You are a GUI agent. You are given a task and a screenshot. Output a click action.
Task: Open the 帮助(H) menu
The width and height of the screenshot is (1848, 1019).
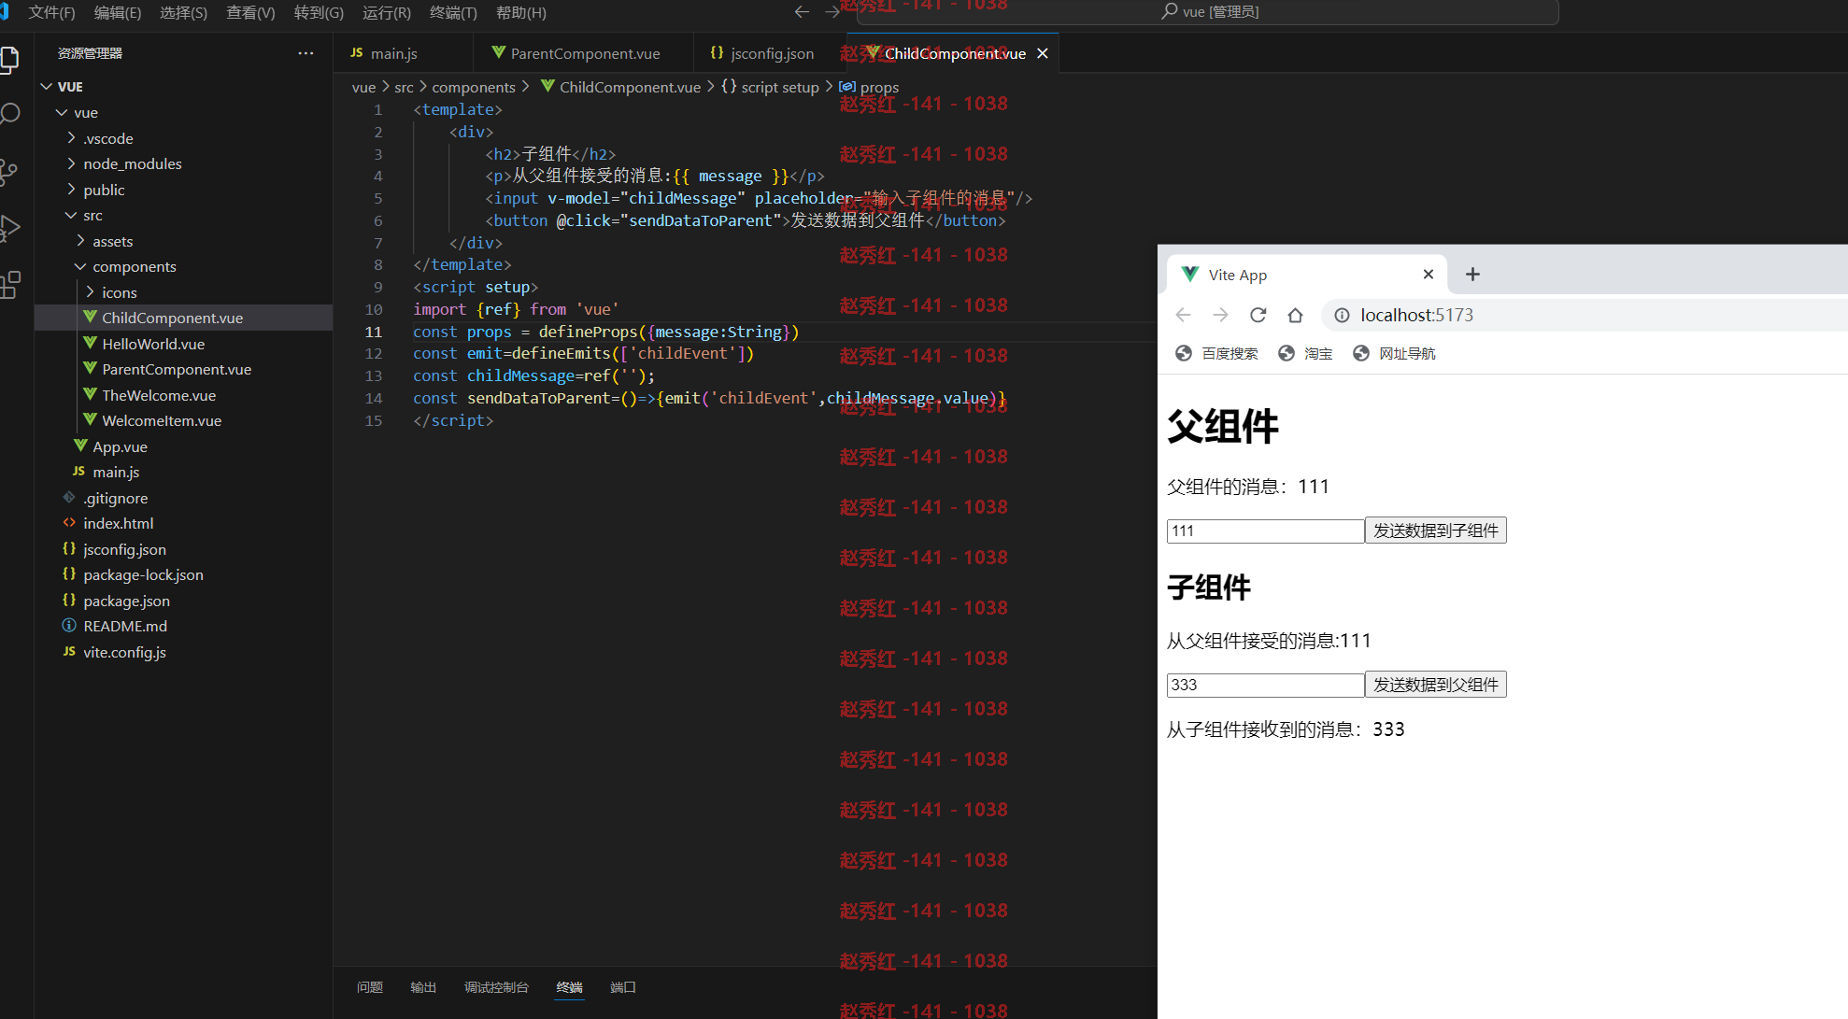point(520,12)
